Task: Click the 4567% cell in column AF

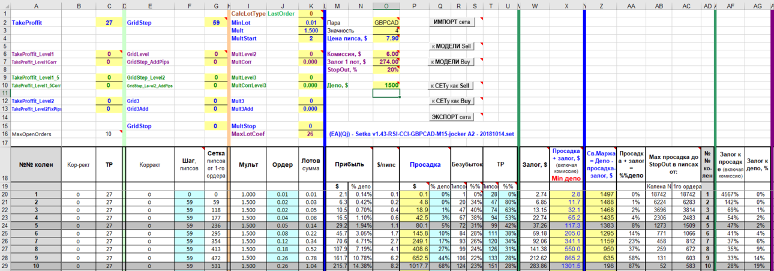Action: coord(730,194)
